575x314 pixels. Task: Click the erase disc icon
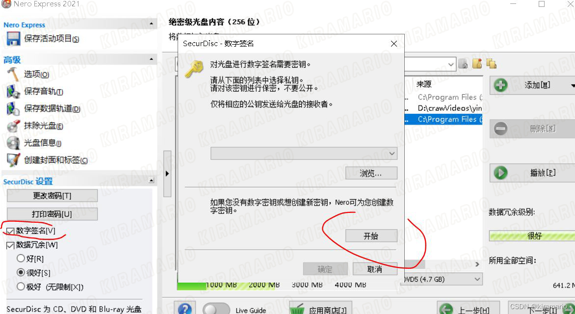13,126
